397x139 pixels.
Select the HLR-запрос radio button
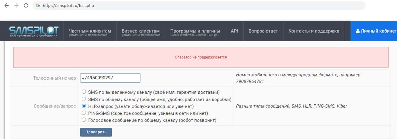pos(84,106)
